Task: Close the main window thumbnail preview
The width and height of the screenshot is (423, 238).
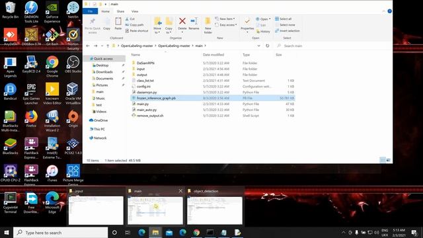Action: pyautogui.click(x=180, y=191)
